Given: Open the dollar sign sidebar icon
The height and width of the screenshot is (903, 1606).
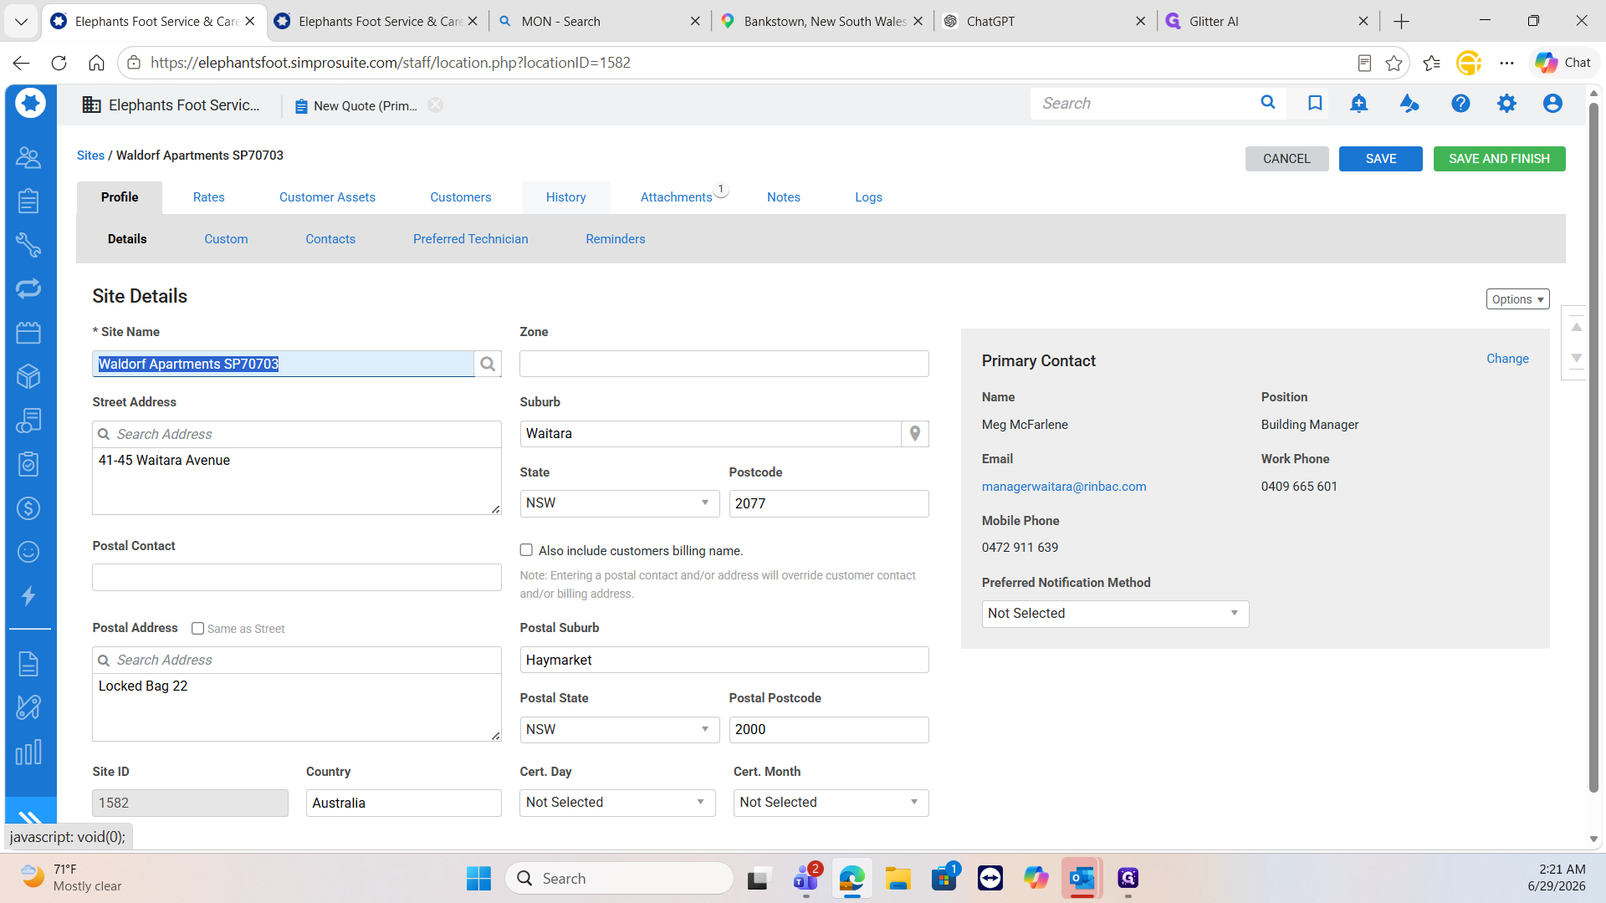Looking at the screenshot, I should (28, 508).
